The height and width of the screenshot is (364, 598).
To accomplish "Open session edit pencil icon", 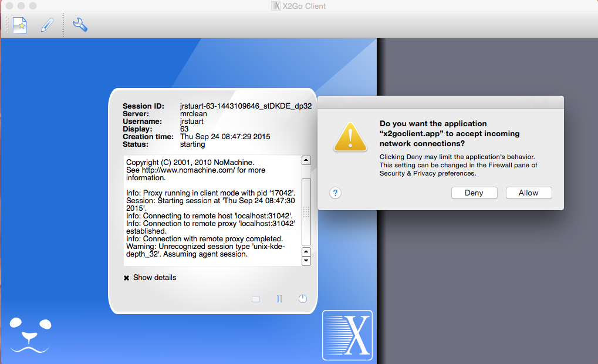I will 48,25.
